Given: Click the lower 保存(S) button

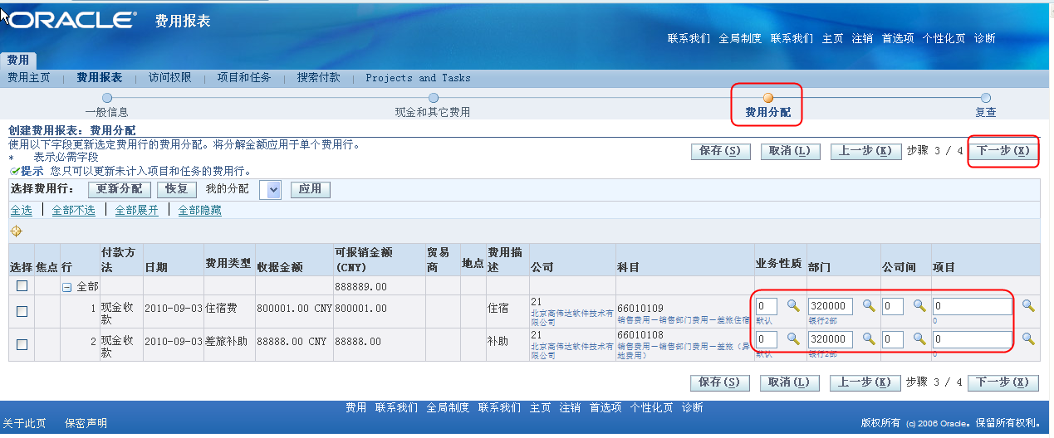Looking at the screenshot, I should click(721, 382).
